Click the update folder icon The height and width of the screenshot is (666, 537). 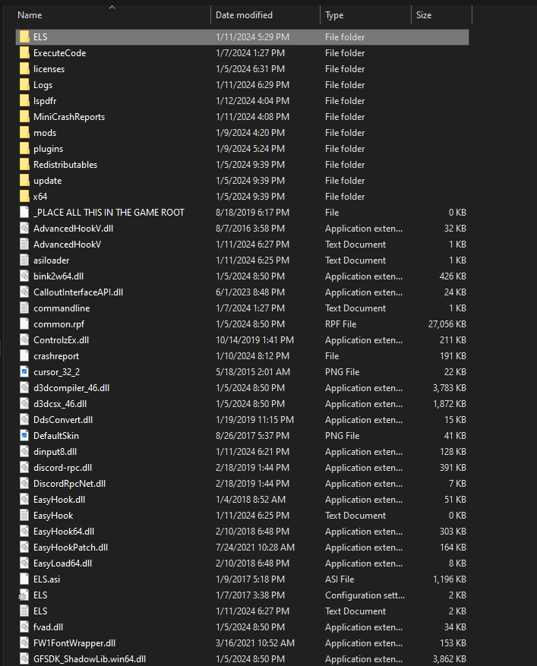24,181
